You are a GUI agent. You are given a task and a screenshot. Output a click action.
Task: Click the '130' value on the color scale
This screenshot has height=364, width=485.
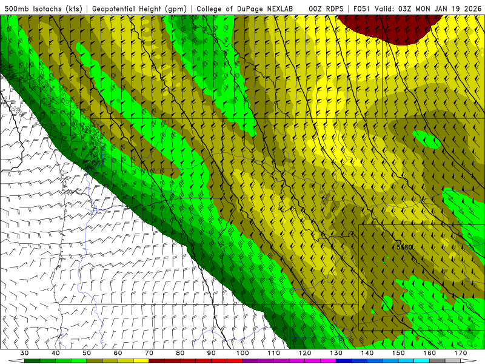pyautogui.click(x=336, y=353)
